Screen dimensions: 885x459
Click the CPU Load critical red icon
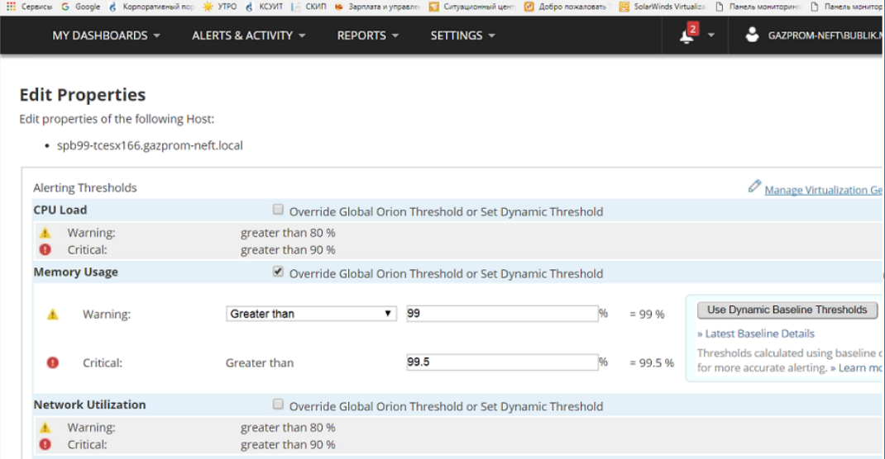tap(45, 249)
